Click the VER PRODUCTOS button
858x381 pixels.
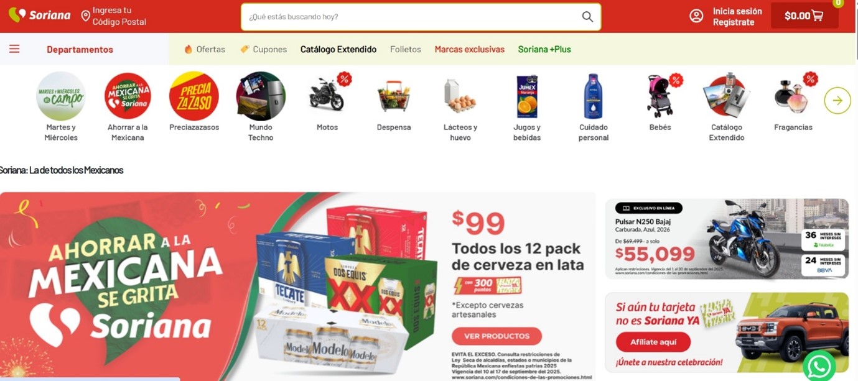tap(497, 336)
